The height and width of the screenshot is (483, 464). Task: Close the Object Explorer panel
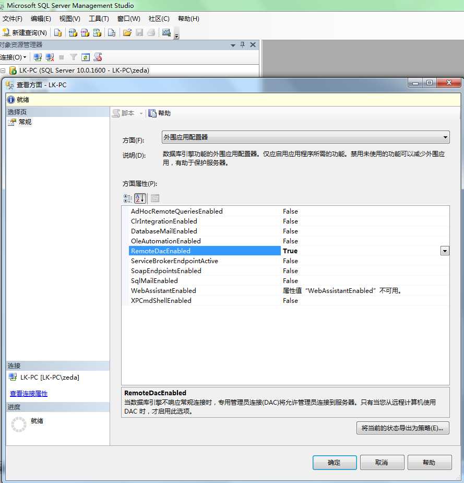click(253, 45)
